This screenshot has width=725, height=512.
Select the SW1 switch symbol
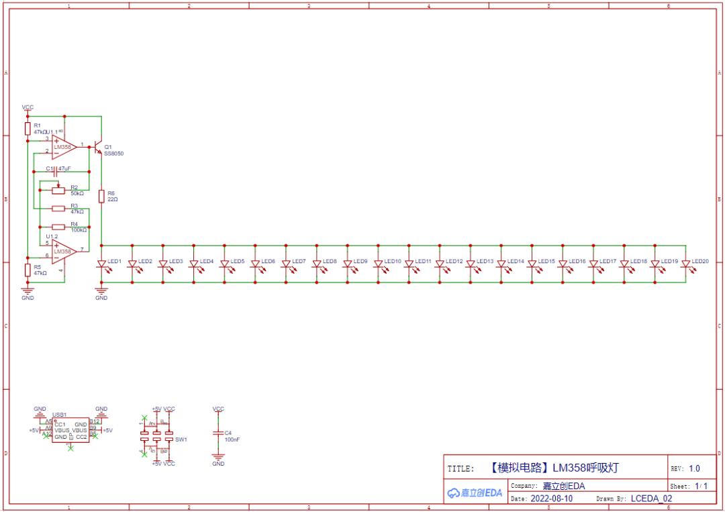(x=156, y=436)
